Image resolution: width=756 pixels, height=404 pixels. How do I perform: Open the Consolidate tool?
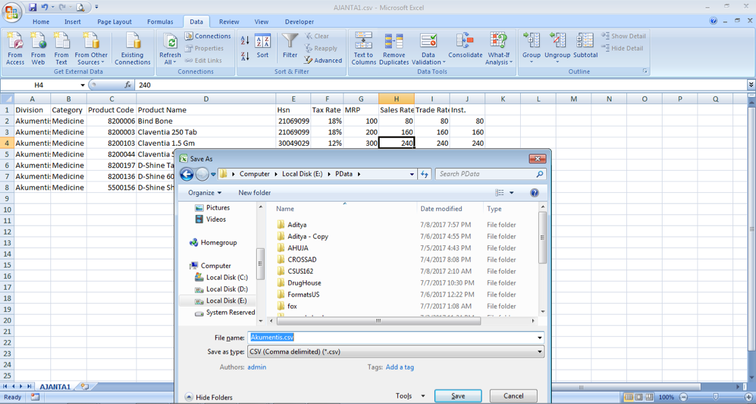[x=465, y=46]
